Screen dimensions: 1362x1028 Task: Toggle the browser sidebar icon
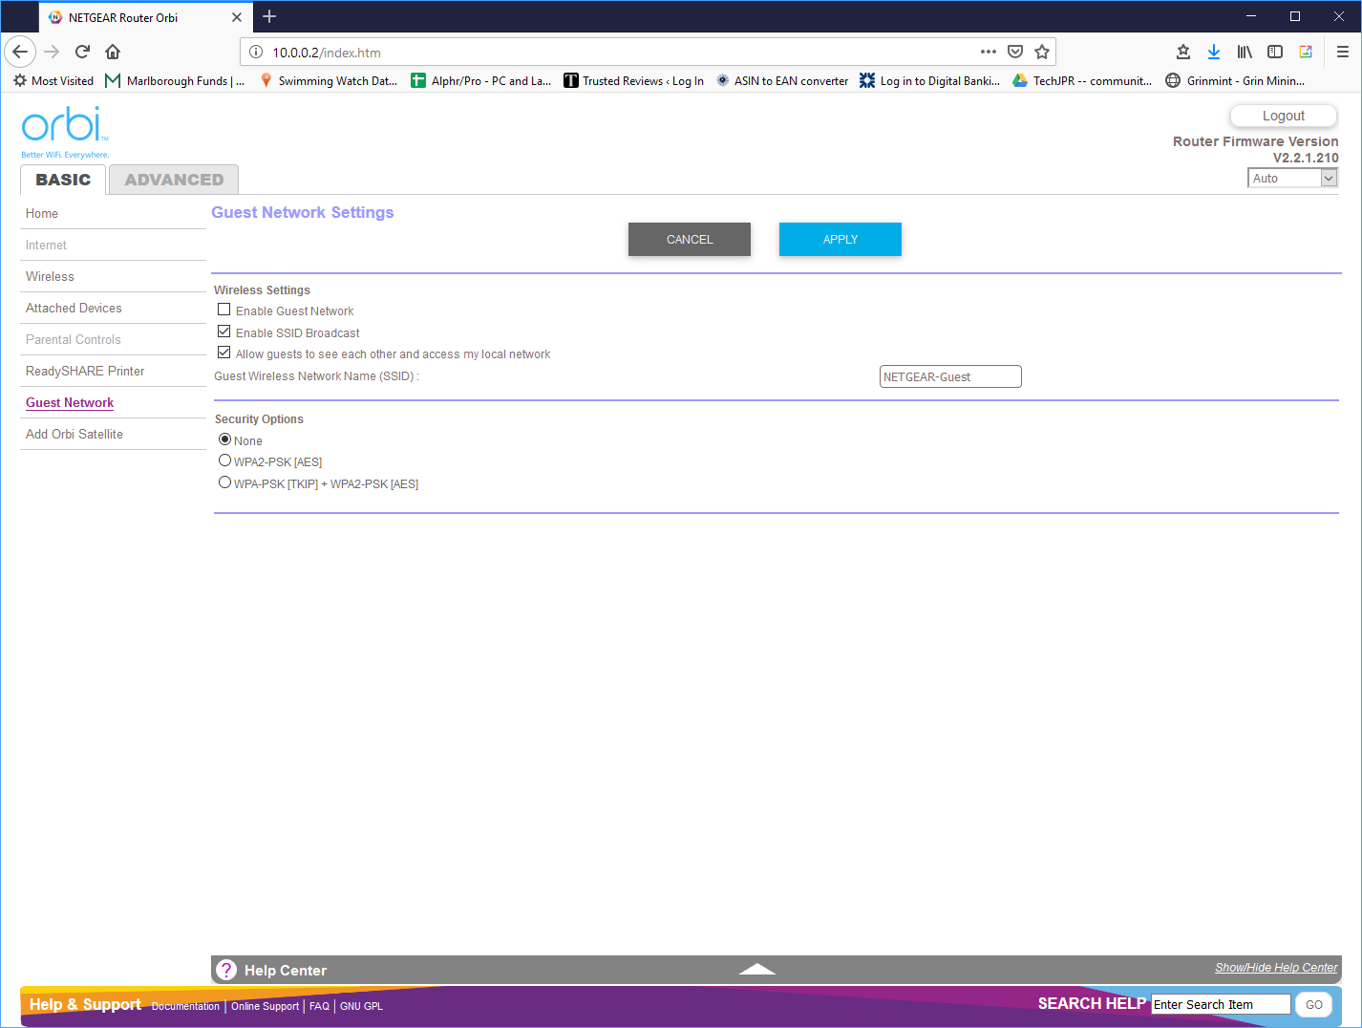coord(1275,52)
